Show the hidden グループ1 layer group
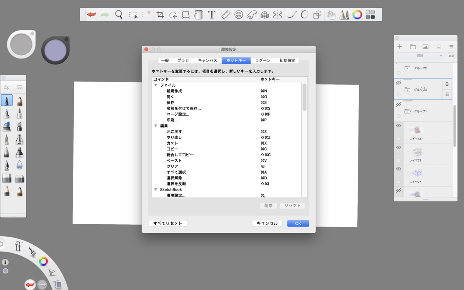Viewport: 464px width, 290px height. click(x=399, y=105)
